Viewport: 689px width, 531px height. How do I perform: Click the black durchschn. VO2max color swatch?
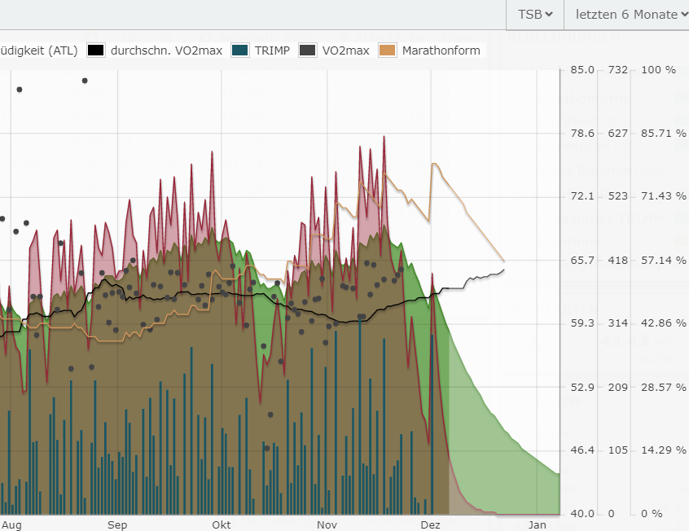click(x=96, y=50)
